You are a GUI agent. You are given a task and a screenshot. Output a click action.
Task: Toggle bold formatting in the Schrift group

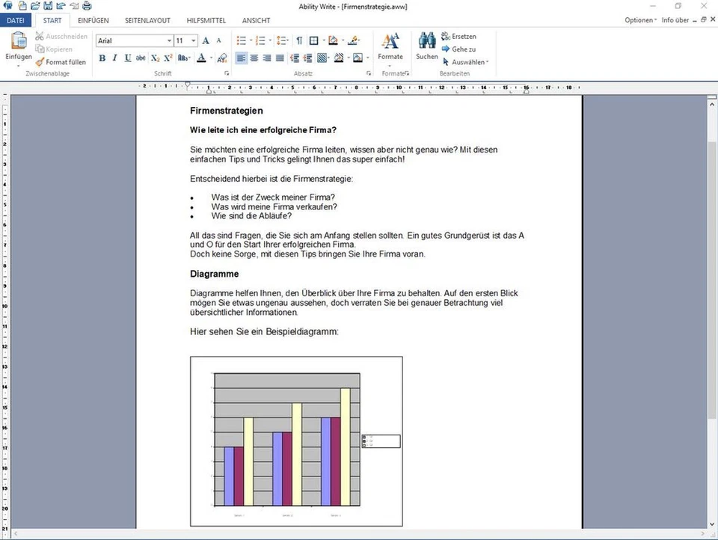[102, 58]
